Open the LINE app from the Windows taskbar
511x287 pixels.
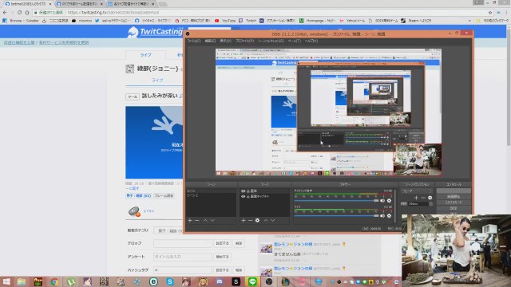(252, 281)
